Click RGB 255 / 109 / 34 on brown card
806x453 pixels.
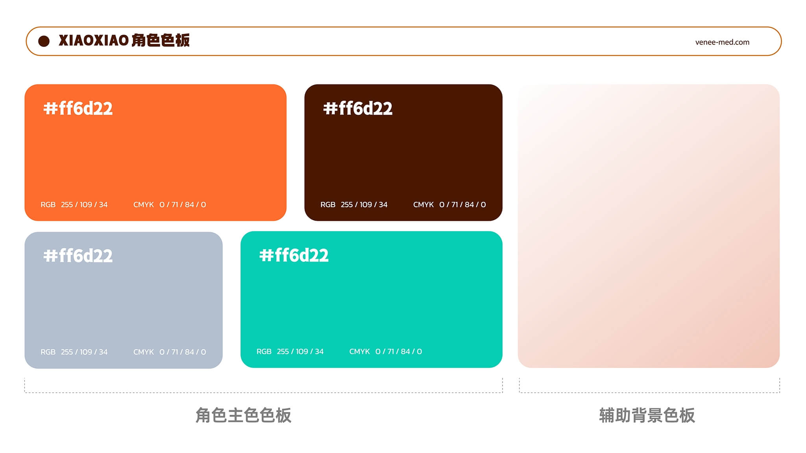tap(354, 204)
